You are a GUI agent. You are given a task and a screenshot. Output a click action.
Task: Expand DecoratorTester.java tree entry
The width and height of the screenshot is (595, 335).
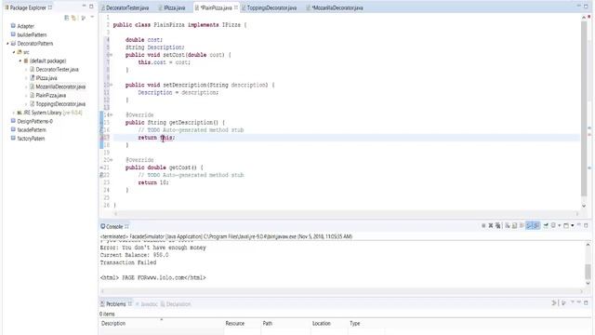26,70
